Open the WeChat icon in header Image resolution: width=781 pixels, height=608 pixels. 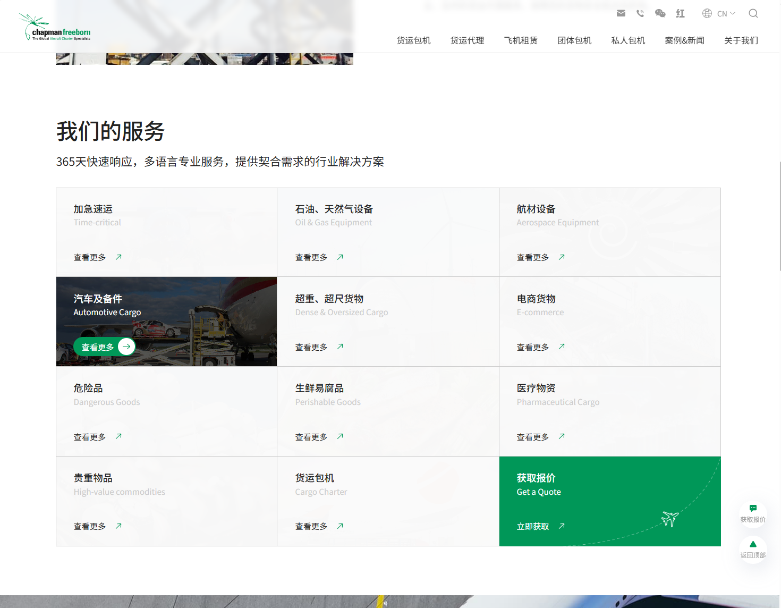(x=660, y=13)
